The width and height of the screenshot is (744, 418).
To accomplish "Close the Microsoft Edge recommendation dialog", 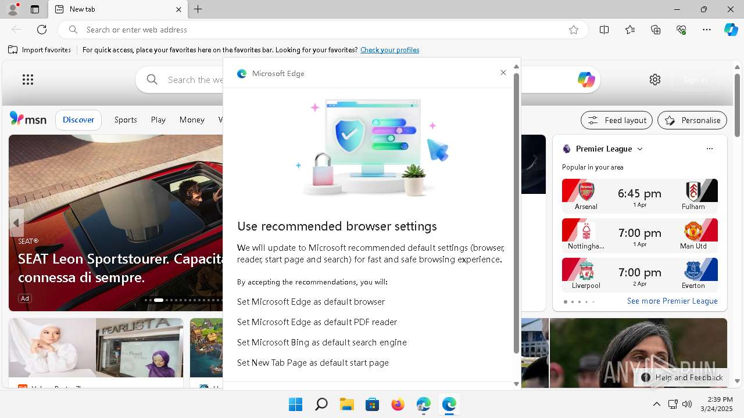I will pos(503,73).
